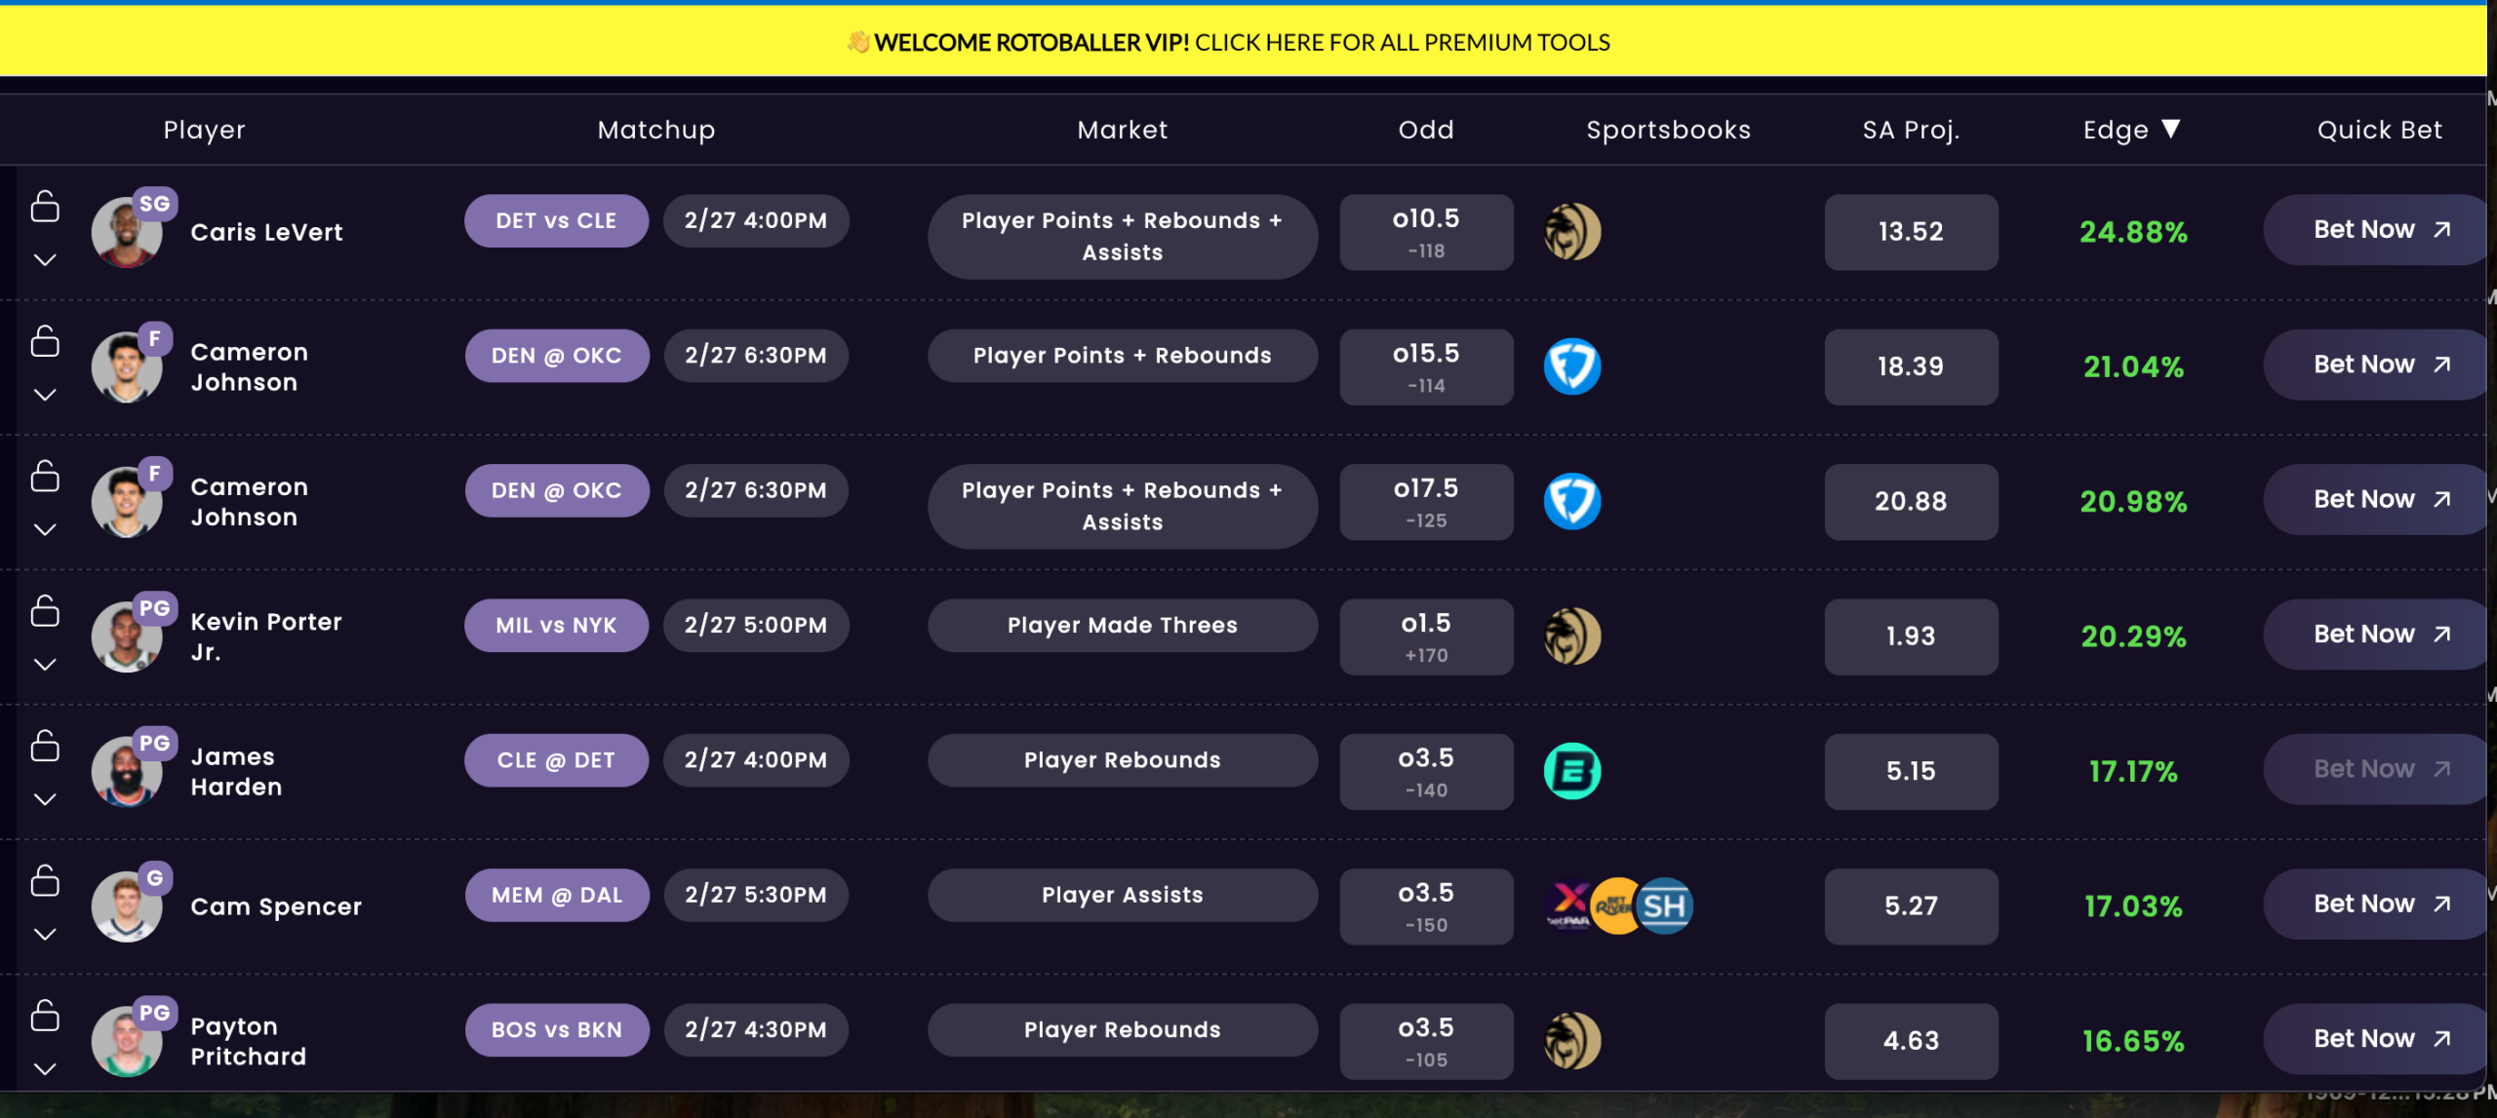Click Kevin Porter Jr.'s player headshot
2497x1118 pixels.
126,638
